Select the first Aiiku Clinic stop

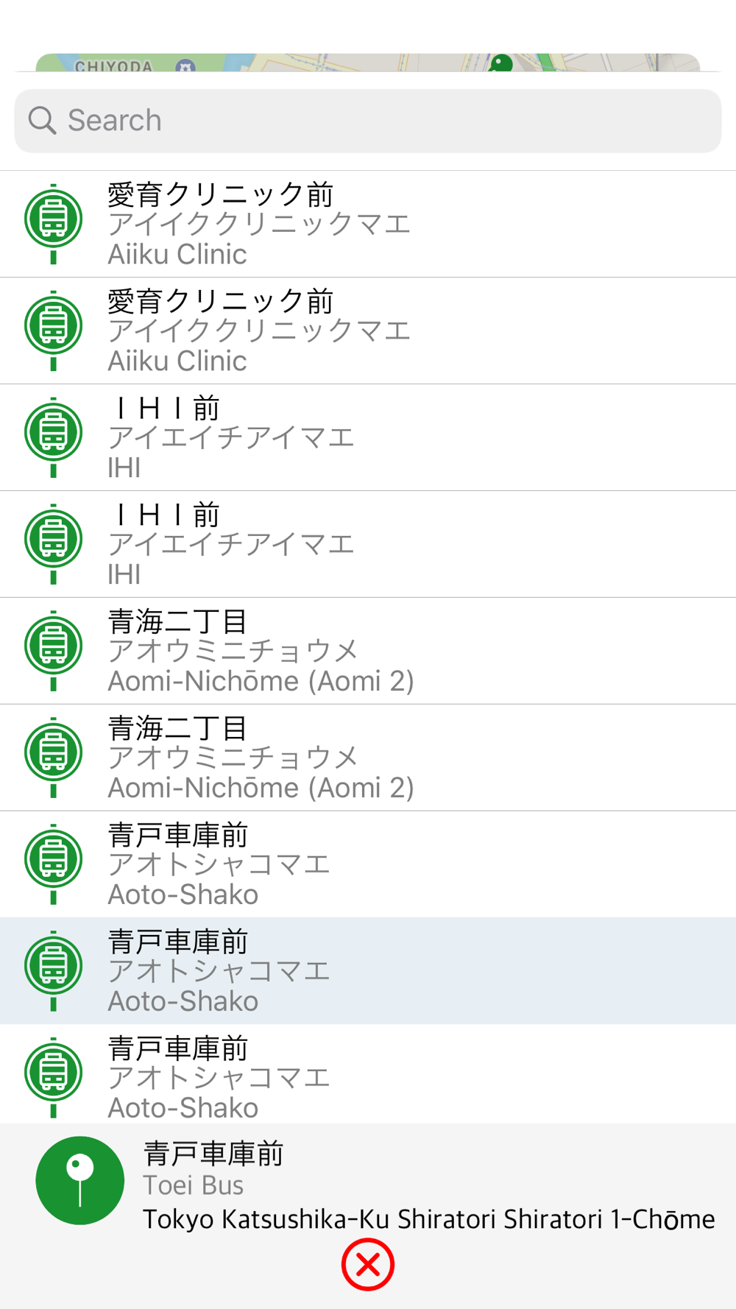[x=368, y=224]
